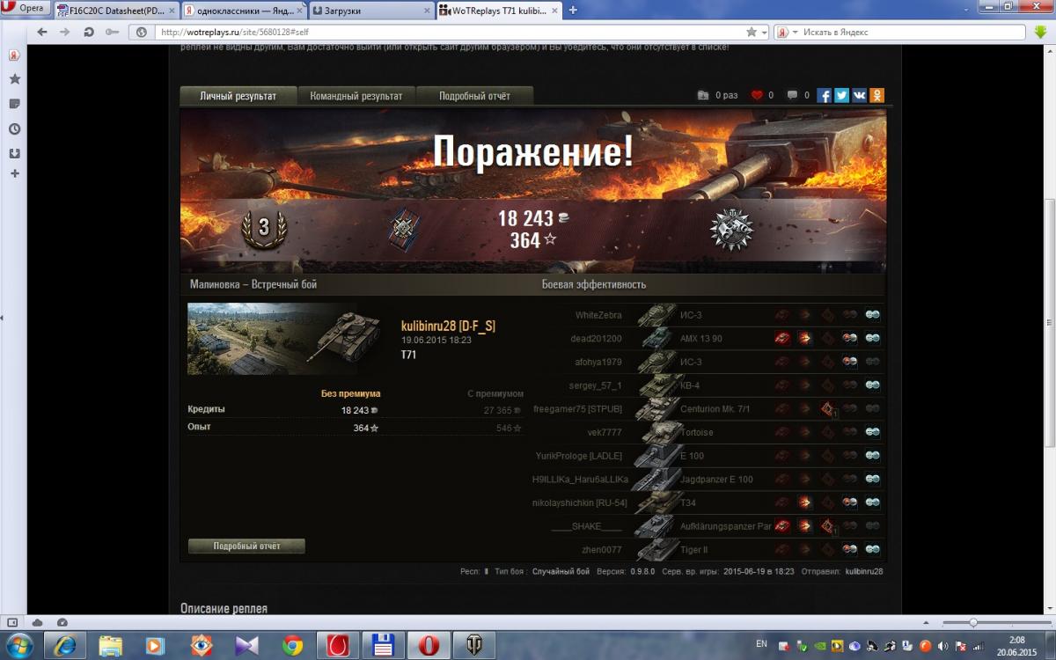Open clock showing 2:08 in tray
The height and width of the screenshot is (660, 1056).
pyautogui.click(x=1016, y=646)
